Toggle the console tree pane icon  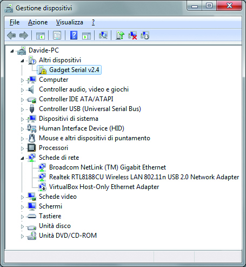coord(41,35)
